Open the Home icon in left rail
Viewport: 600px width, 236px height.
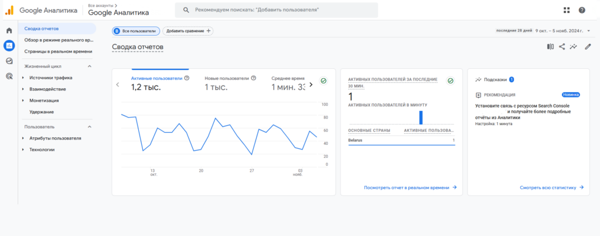click(9, 30)
